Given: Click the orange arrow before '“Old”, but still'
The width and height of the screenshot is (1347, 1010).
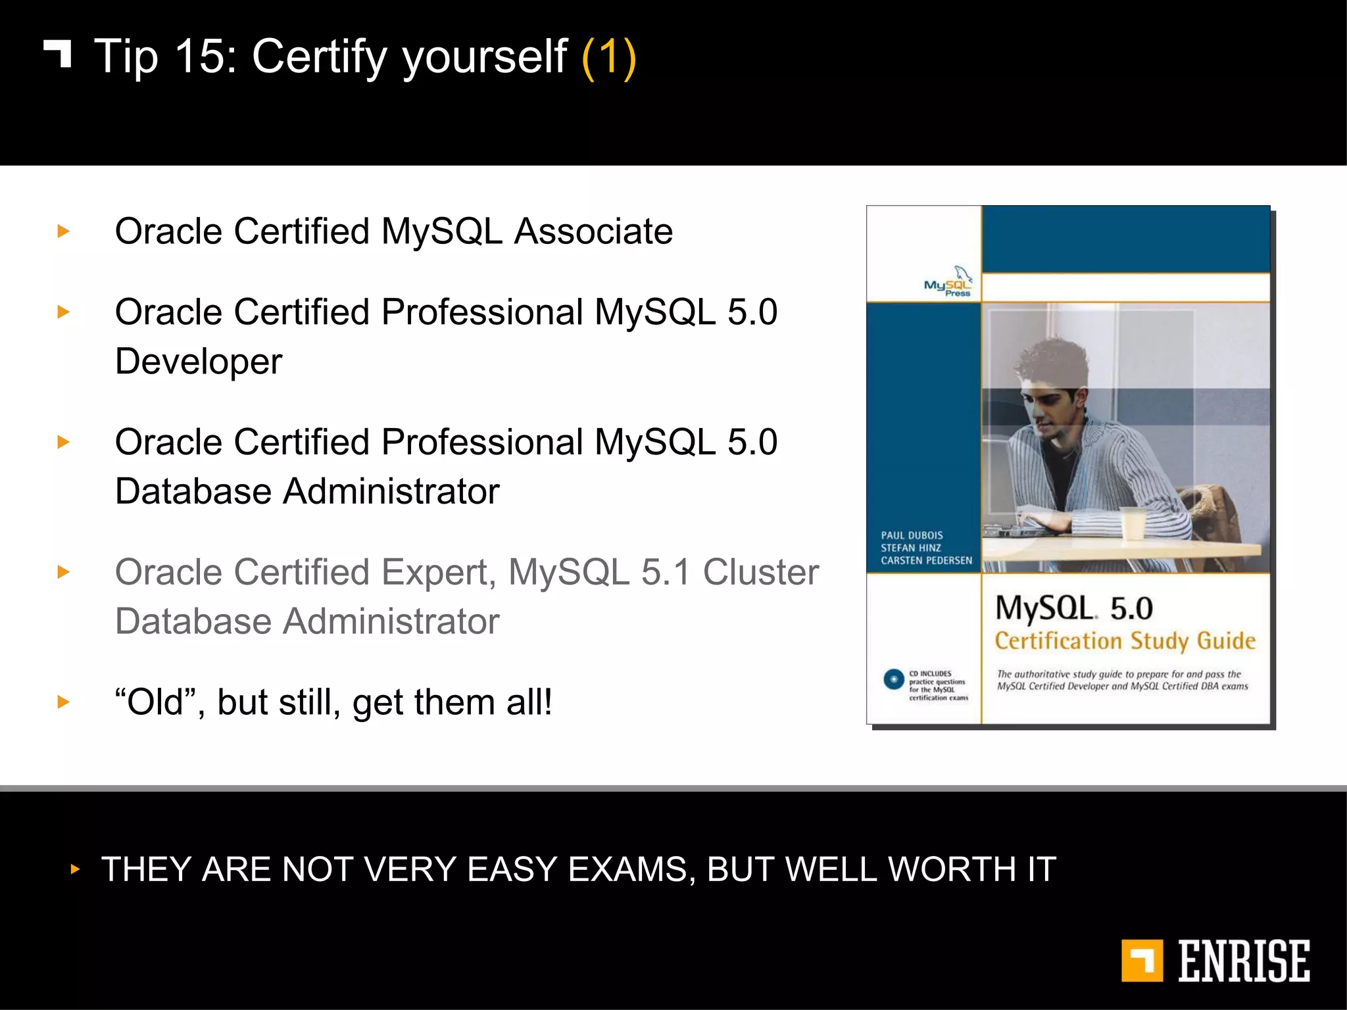Looking at the screenshot, I should (x=64, y=702).
